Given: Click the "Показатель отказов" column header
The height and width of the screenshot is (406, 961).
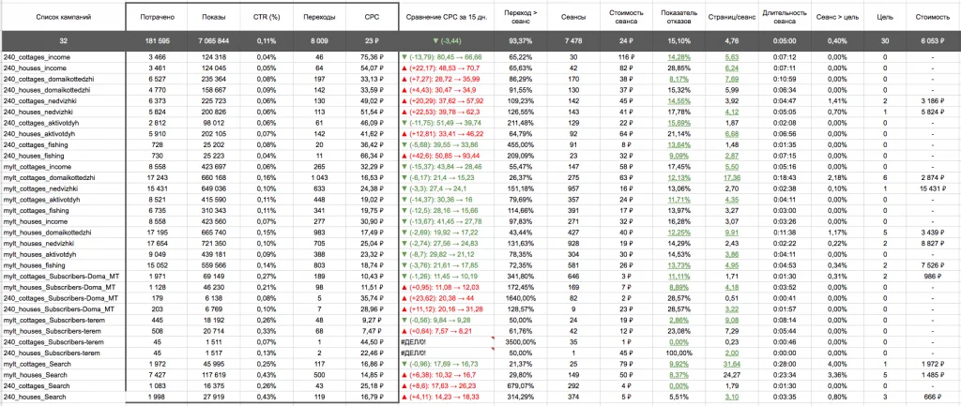Looking at the screenshot, I should (662, 18).
